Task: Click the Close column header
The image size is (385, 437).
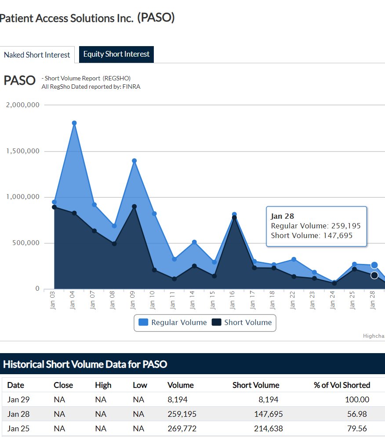Action: 63,385
